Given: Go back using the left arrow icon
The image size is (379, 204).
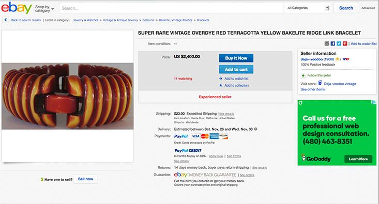Looking at the screenshot, I should (x=6, y=20).
